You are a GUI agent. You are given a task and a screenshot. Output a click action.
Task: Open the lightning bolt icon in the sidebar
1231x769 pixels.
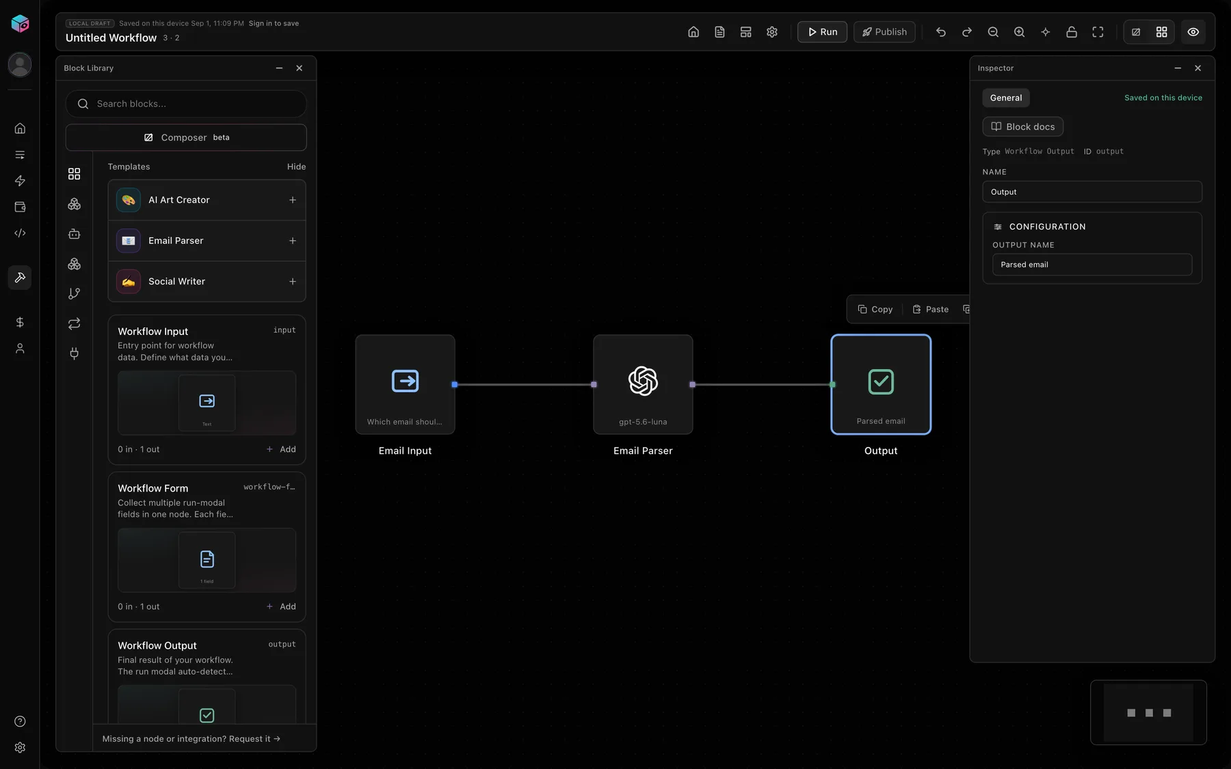pyautogui.click(x=20, y=180)
